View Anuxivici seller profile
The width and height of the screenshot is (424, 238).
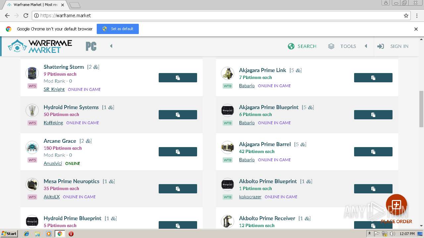pos(53,163)
